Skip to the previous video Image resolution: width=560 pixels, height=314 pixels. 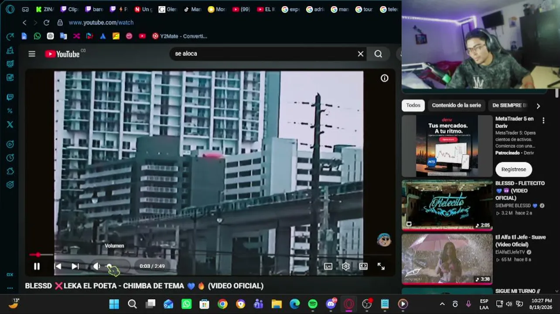click(58, 266)
